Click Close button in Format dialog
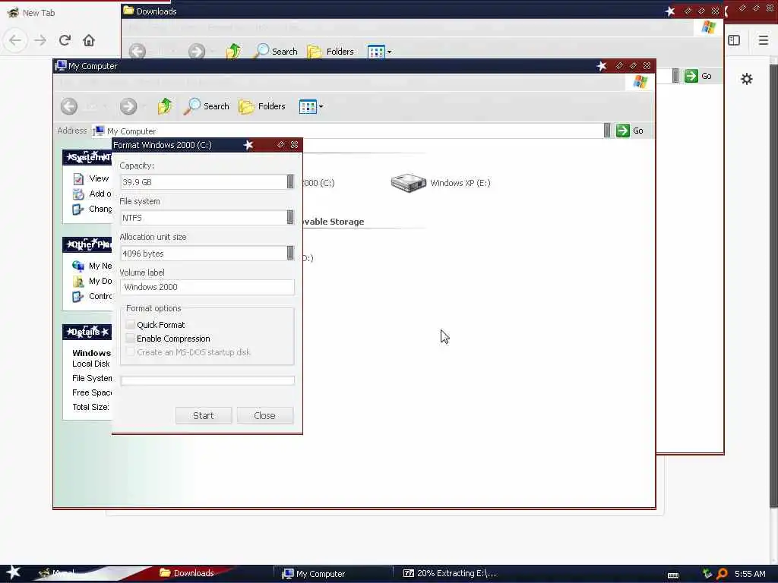Screen dimensions: 778x583 pyautogui.click(x=265, y=415)
